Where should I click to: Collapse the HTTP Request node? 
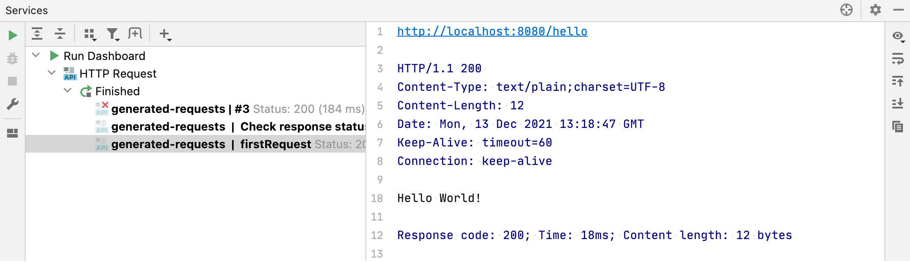(51, 73)
